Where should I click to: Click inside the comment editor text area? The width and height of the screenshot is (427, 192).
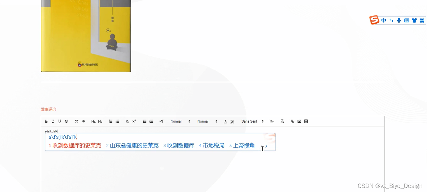point(212,159)
